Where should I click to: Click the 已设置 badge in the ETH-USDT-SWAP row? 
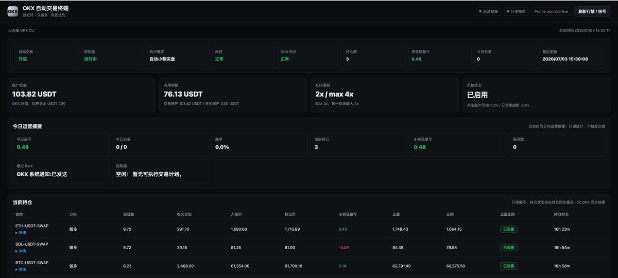tap(508, 229)
